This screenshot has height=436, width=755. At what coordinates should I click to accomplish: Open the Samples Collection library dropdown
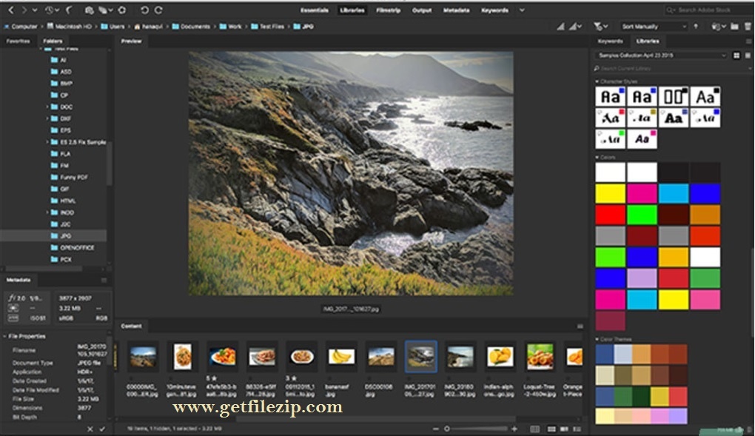coord(662,56)
